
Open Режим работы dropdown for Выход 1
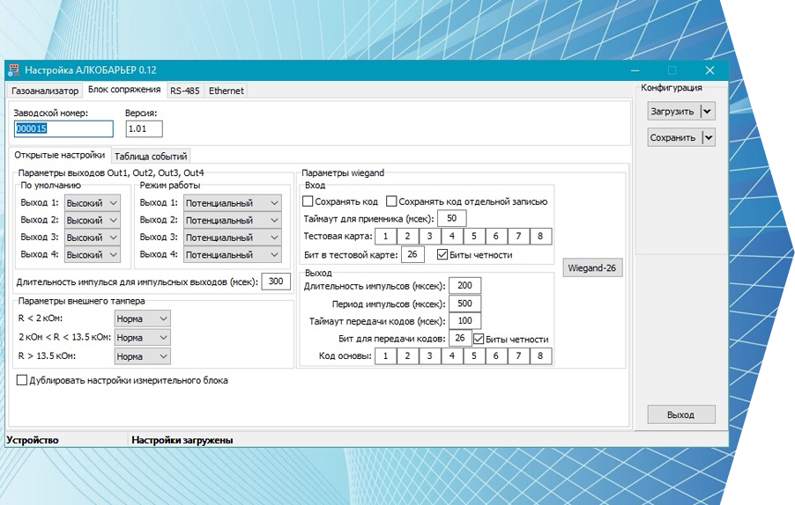tap(232, 203)
